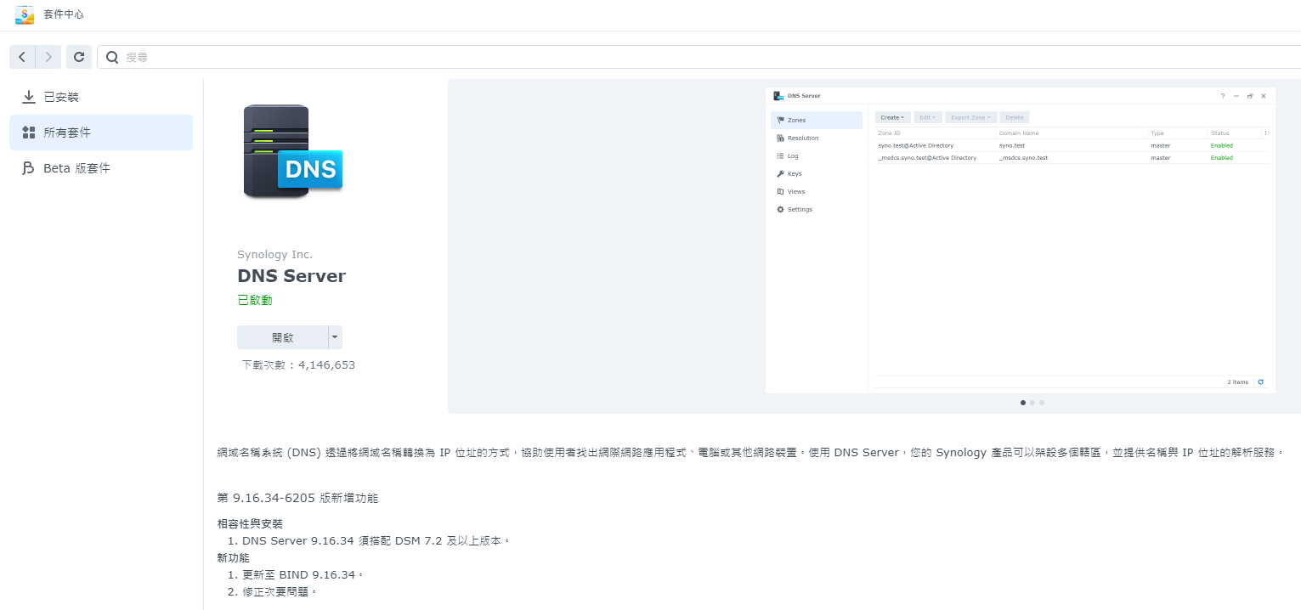The image size is (1301, 610).
Task: Open the Settings gear icon in DNS Server preview
Action: pos(782,209)
